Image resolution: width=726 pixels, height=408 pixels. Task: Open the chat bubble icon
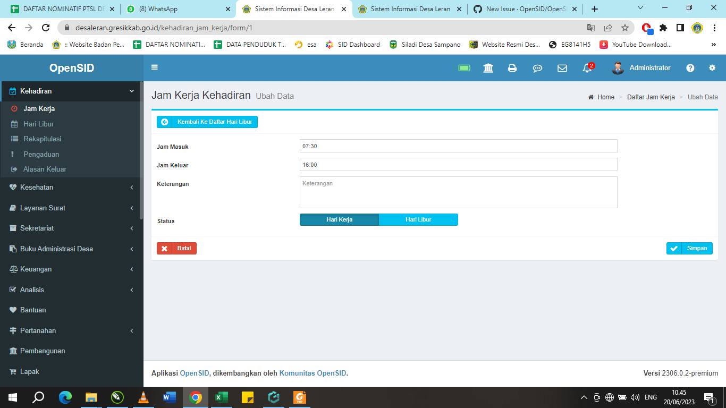click(x=537, y=68)
